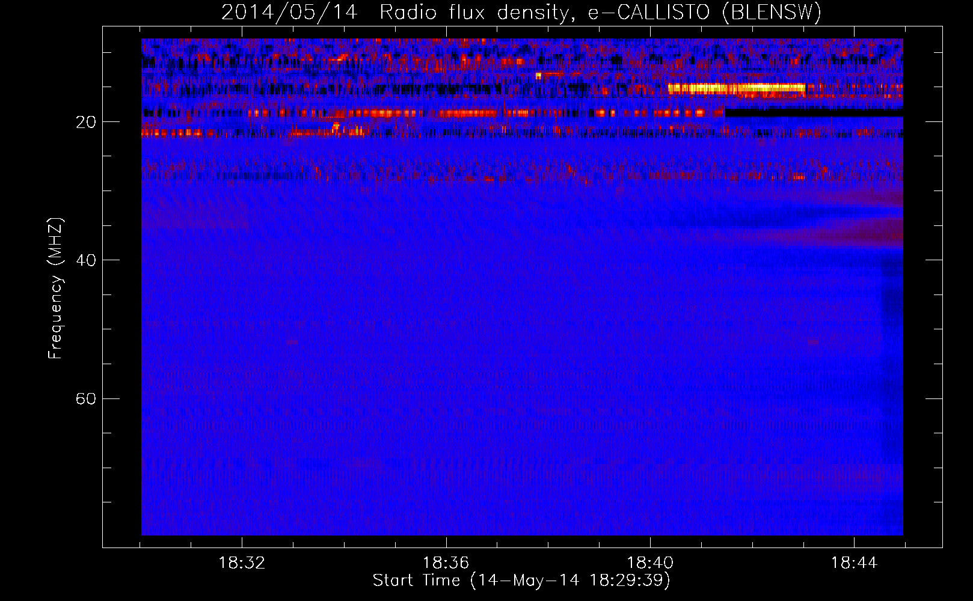Click the 18:32 time tick label

[242, 563]
